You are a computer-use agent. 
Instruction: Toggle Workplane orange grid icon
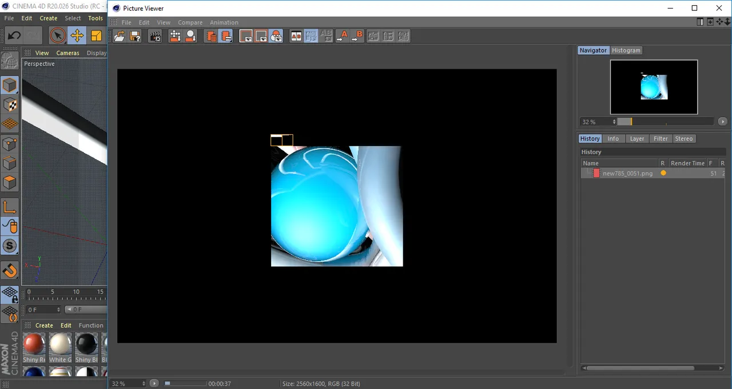pyautogui.click(x=10, y=124)
